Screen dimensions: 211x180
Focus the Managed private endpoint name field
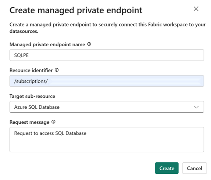pos(107,55)
